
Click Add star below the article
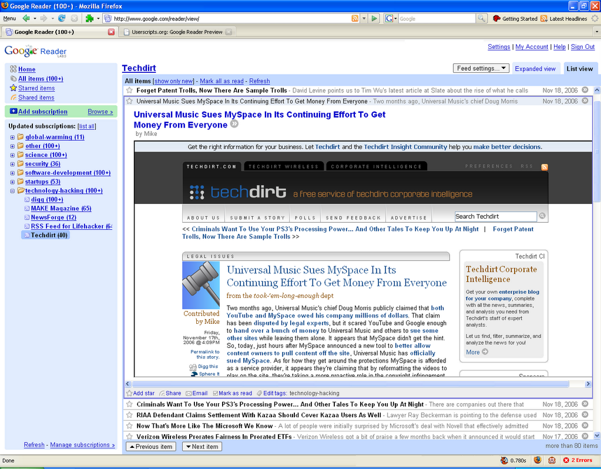(x=140, y=393)
